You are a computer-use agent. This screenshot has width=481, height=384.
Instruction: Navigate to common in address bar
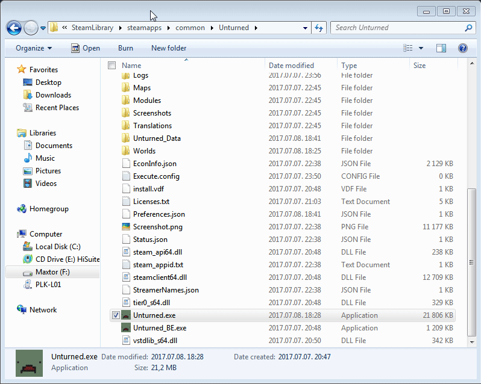tap(190, 28)
